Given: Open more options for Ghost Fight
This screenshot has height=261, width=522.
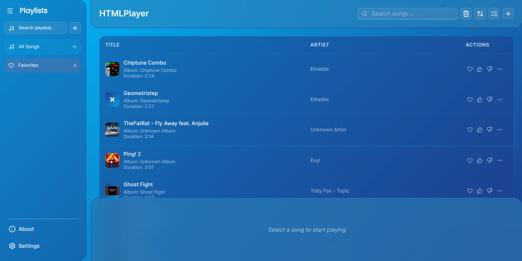Looking at the screenshot, I should pos(499,191).
